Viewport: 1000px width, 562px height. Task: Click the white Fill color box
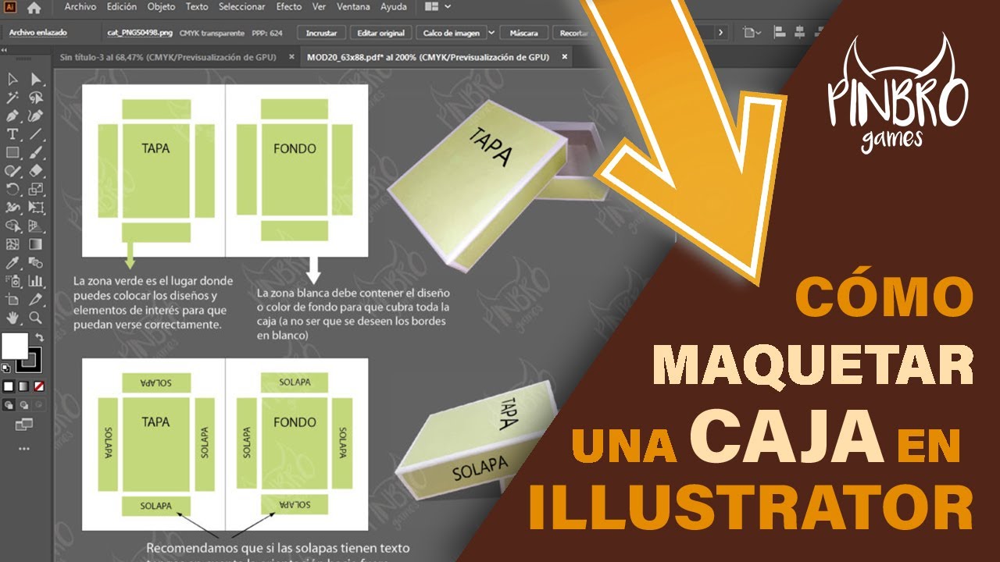(14, 346)
